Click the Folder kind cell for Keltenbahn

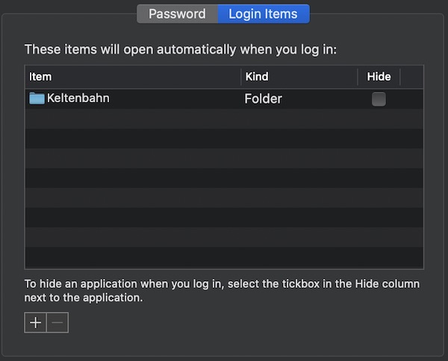tap(263, 98)
